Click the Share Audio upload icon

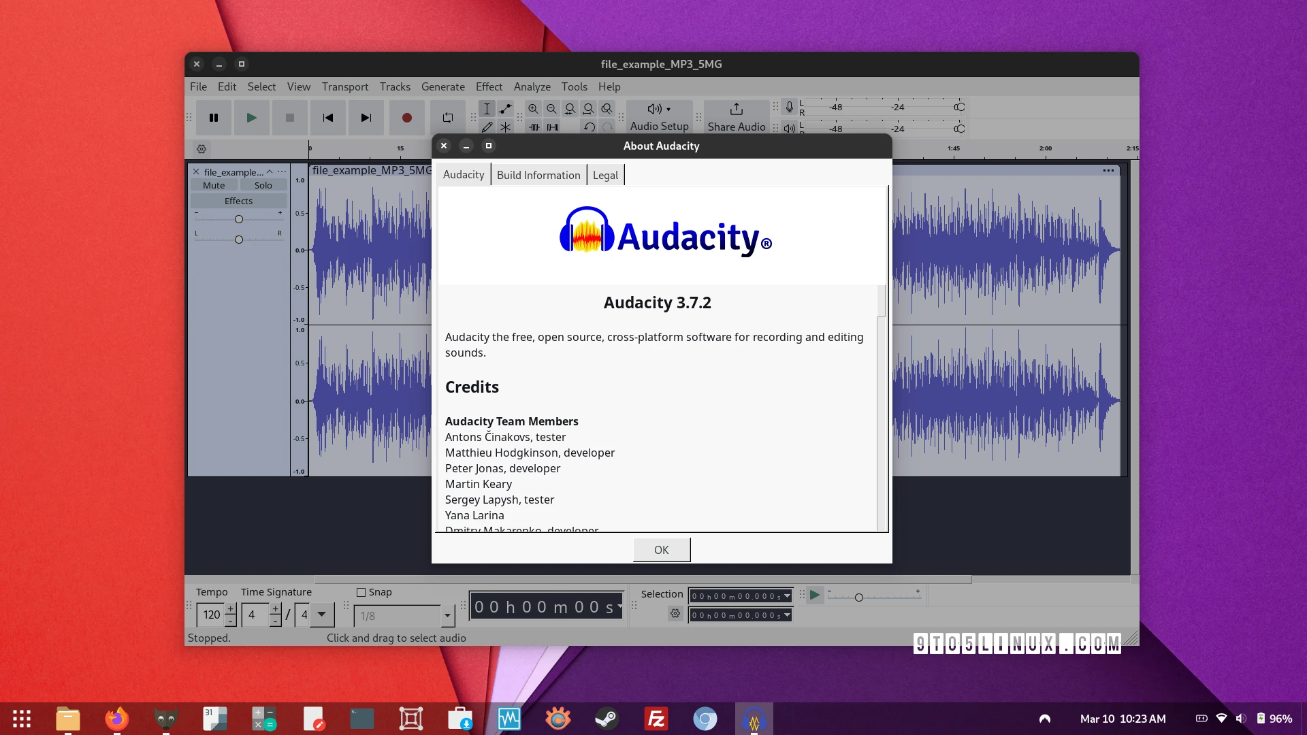point(736,110)
